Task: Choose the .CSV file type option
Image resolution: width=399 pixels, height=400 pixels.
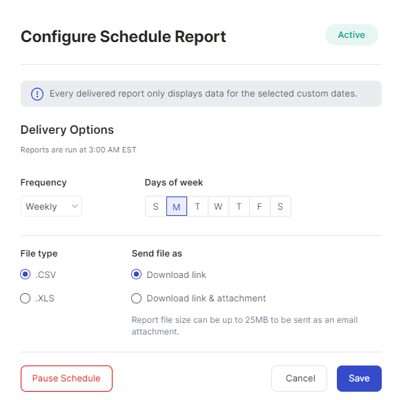Action: tap(26, 274)
